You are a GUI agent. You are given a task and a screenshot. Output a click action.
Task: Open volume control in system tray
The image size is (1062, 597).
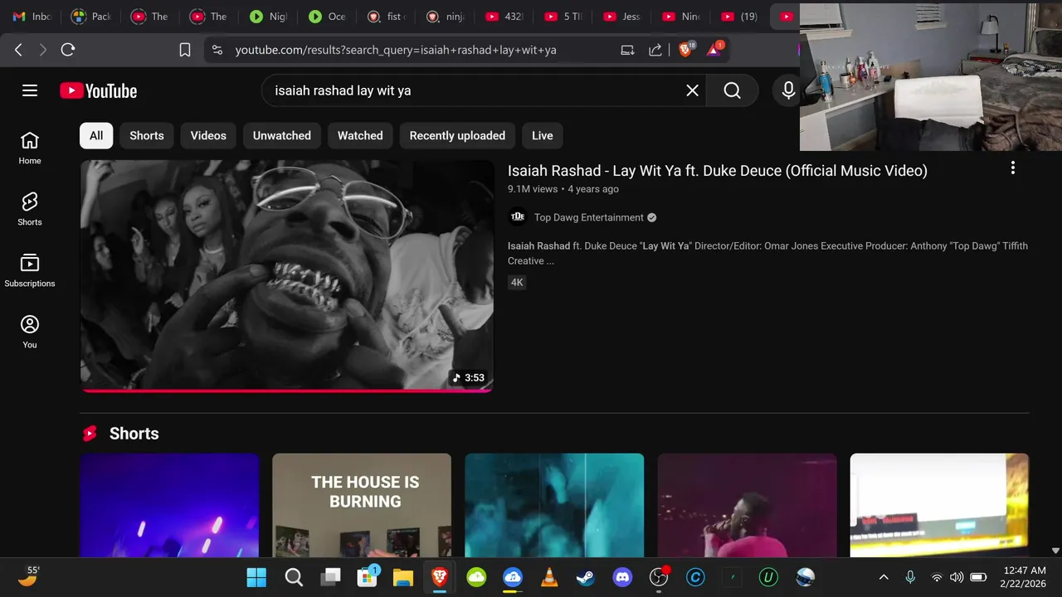pos(957,577)
